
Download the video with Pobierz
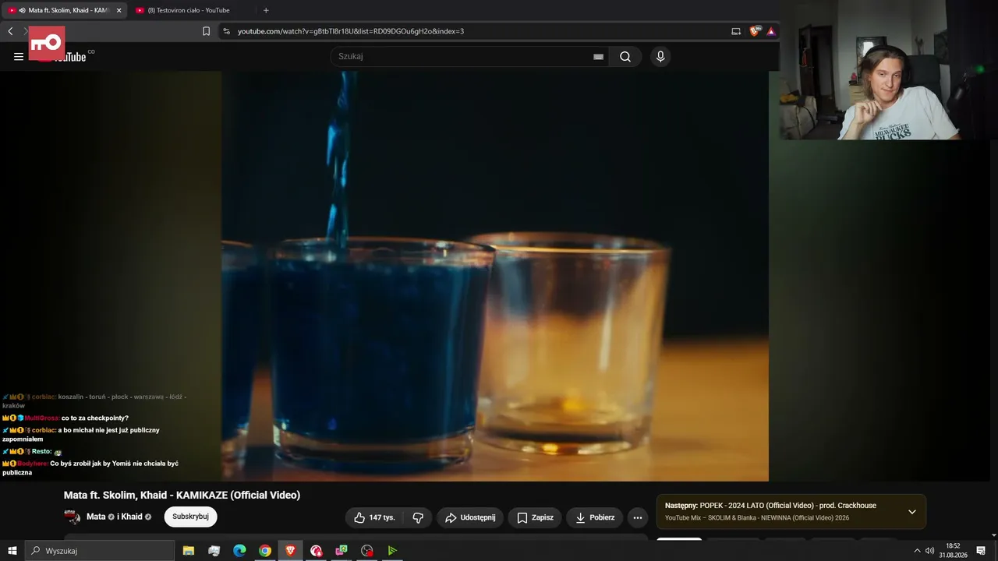point(594,517)
